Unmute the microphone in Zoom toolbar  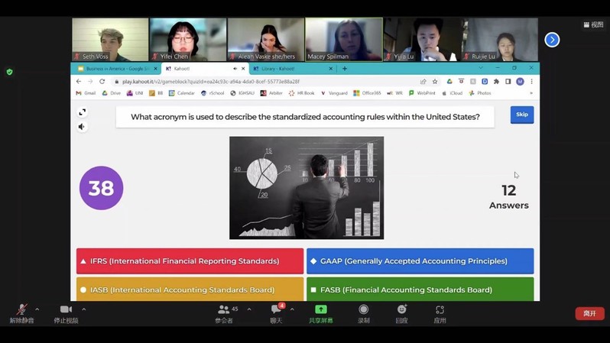point(21,310)
